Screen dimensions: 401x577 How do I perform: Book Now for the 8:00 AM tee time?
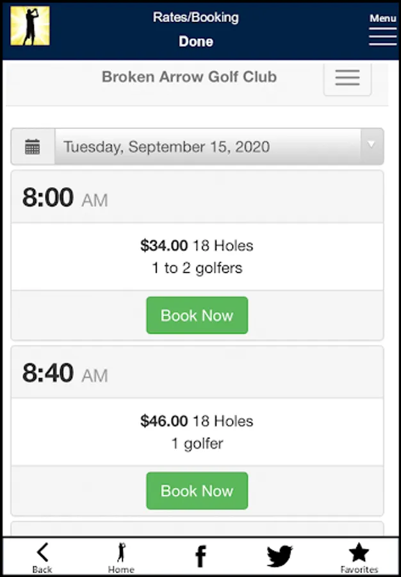pos(197,315)
